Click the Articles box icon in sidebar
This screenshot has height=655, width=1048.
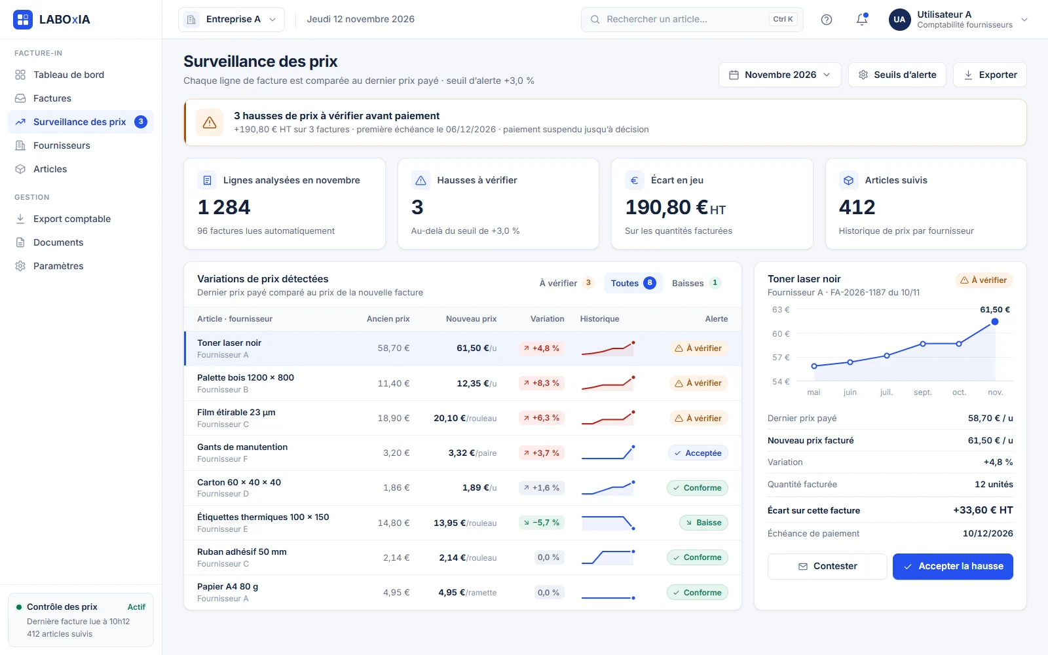pyautogui.click(x=20, y=169)
